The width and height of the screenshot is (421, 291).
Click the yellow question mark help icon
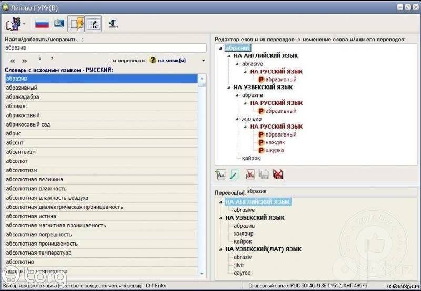pos(153,60)
